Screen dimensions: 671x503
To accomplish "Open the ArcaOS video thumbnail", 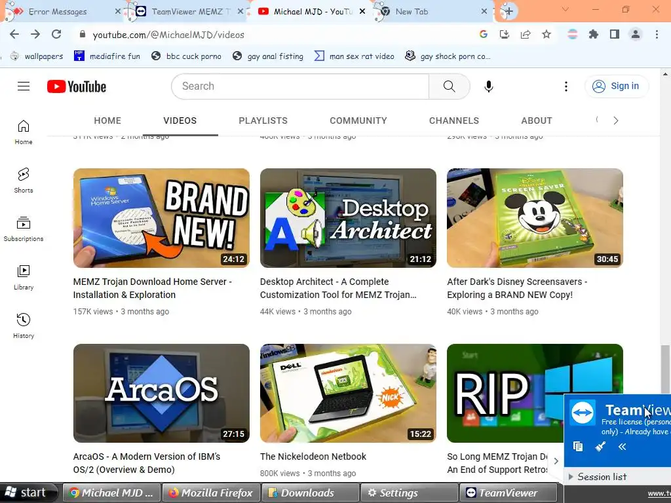I will point(161,393).
